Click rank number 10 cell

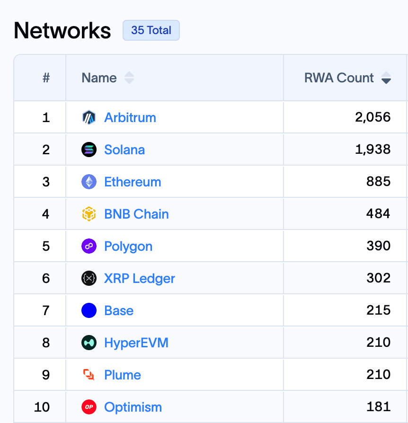(x=40, y=407)
